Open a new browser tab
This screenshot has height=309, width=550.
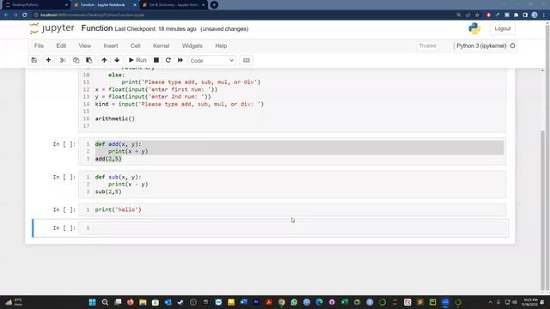[x=214, y=5]
